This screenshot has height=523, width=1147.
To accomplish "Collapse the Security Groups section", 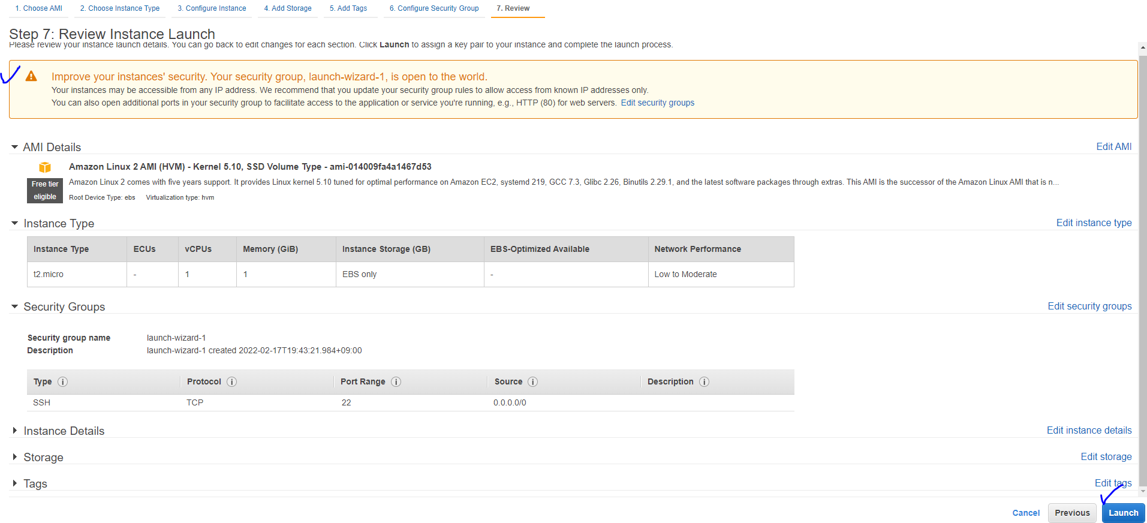I will tap(14, 306).
